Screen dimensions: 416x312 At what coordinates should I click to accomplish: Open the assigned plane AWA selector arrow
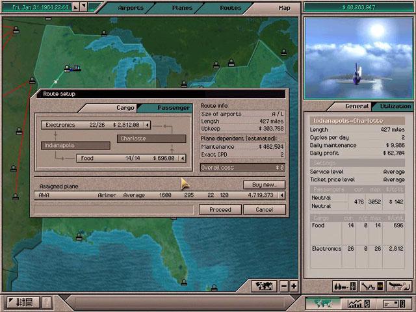point(281,195)
